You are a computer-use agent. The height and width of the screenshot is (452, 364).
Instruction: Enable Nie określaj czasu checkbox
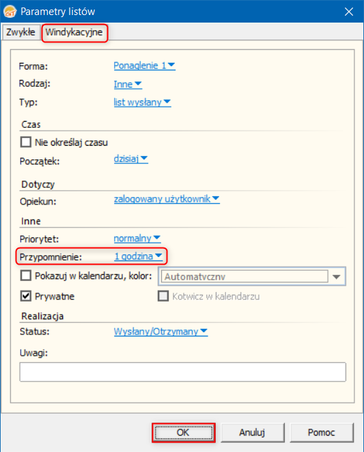26,142
